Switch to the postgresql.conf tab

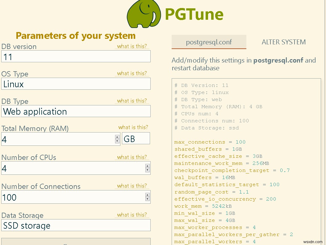[x=209, y=42]
